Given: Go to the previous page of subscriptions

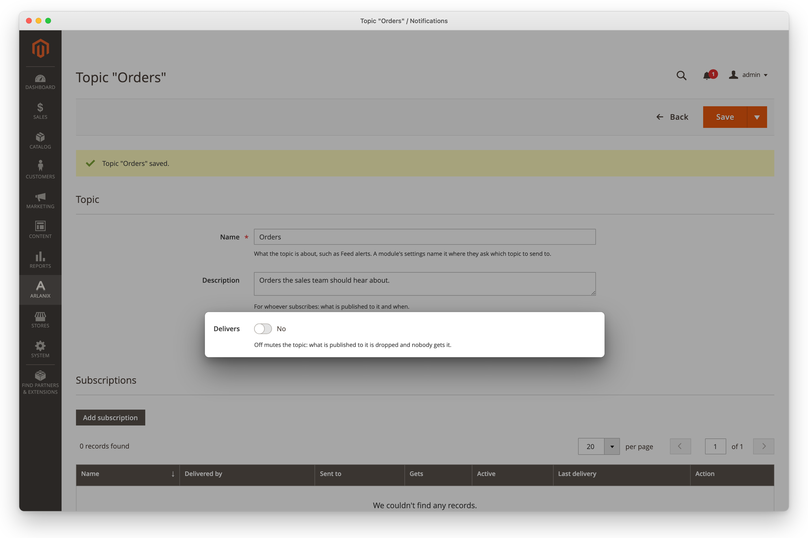Looking at the screenshot, I should click(680, 446).
